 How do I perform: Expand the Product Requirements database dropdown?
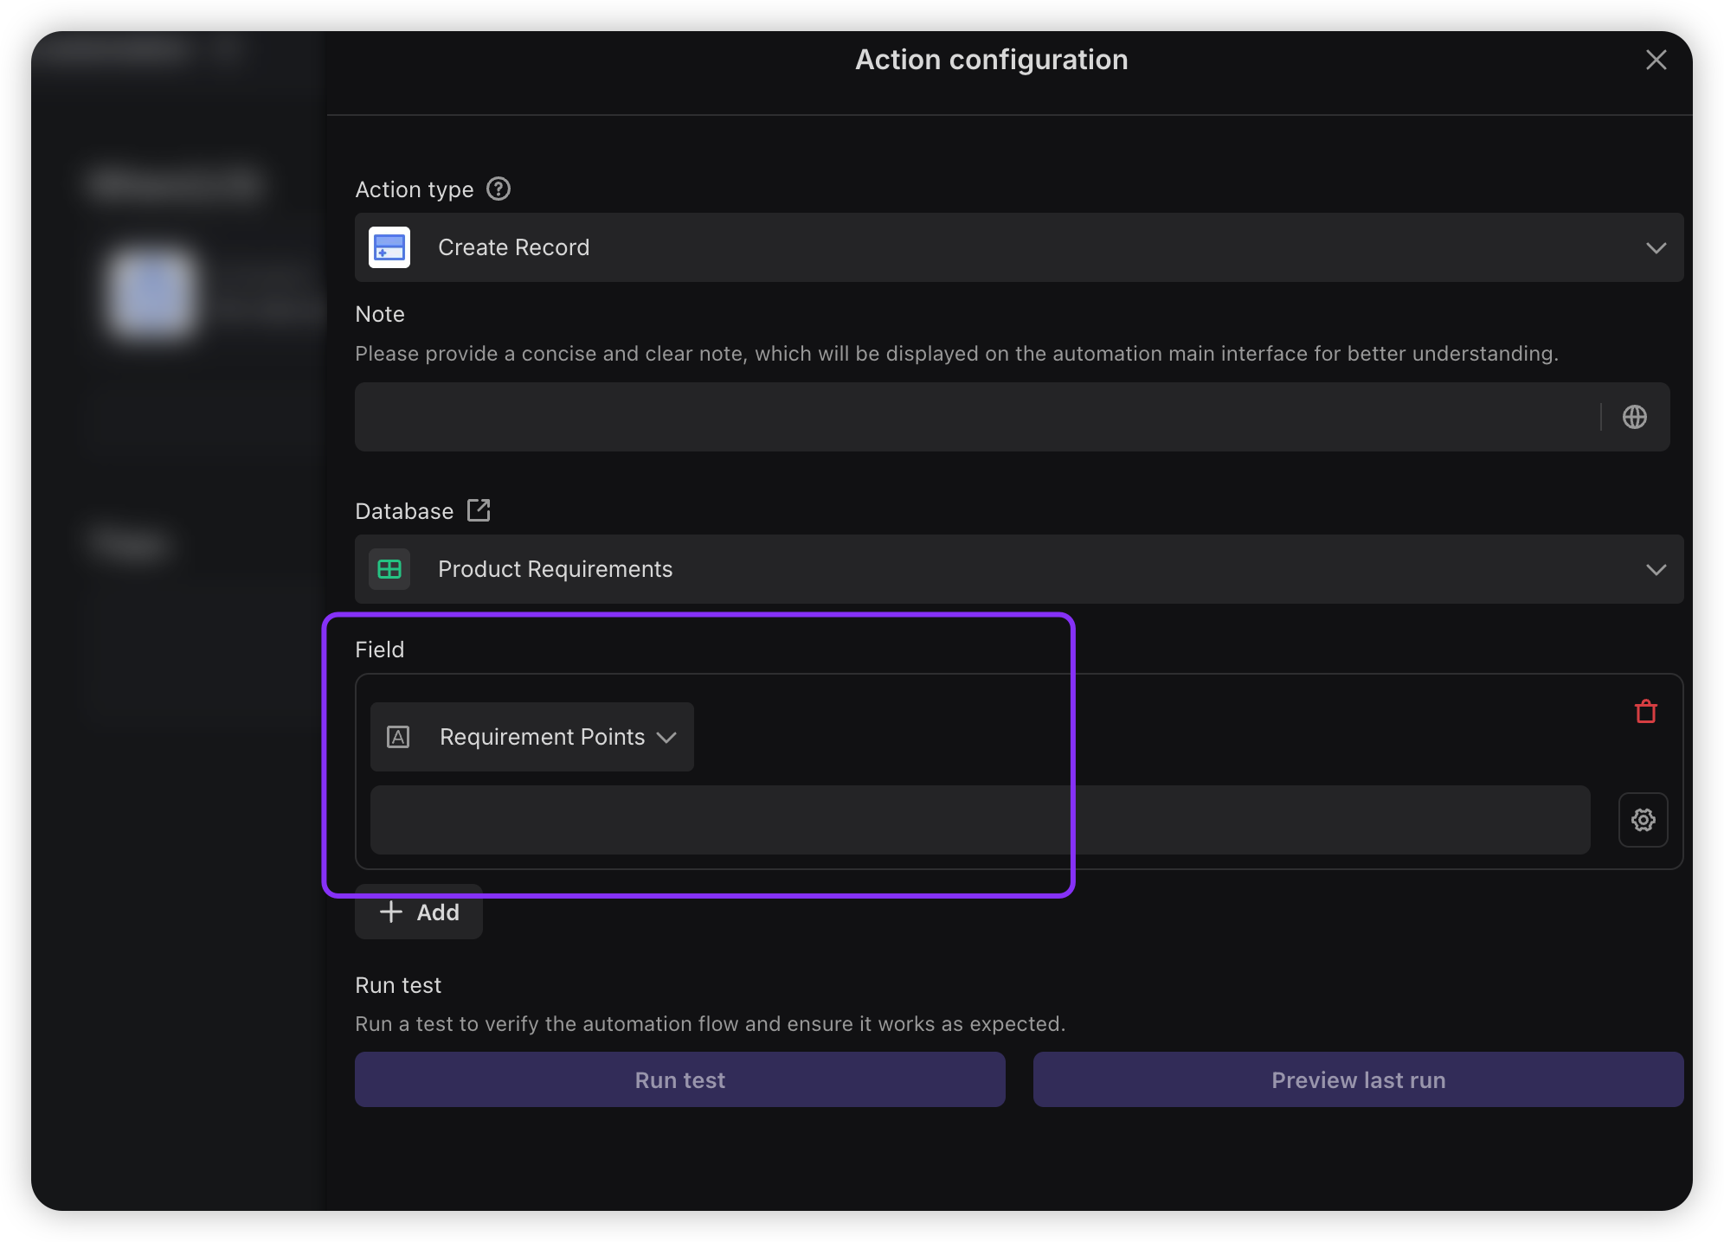click(1018, 569)
